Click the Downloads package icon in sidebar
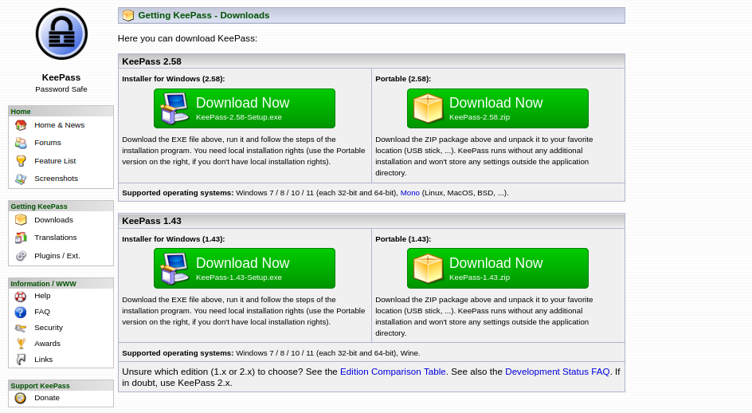The width and height of the screenshot is (752, 413). pyautogui.click(x=21, y=220)
